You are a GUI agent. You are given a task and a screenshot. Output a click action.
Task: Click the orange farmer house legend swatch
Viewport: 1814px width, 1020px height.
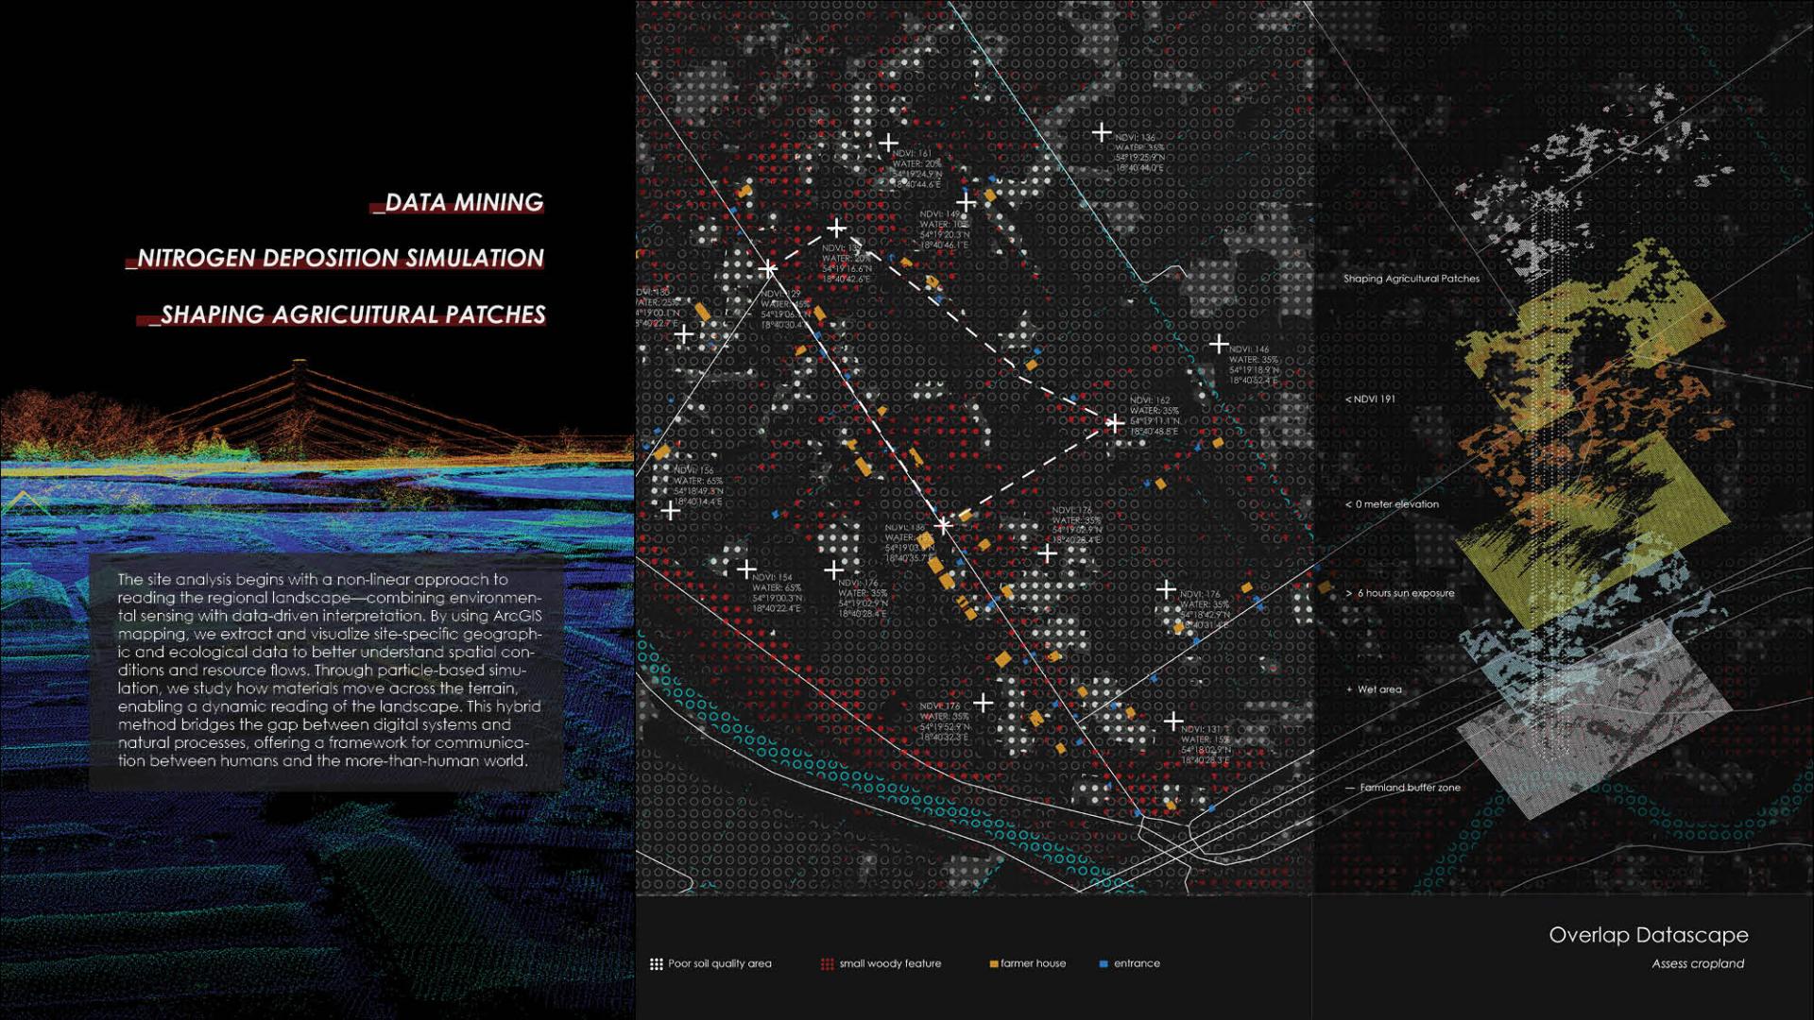point(993,964)
